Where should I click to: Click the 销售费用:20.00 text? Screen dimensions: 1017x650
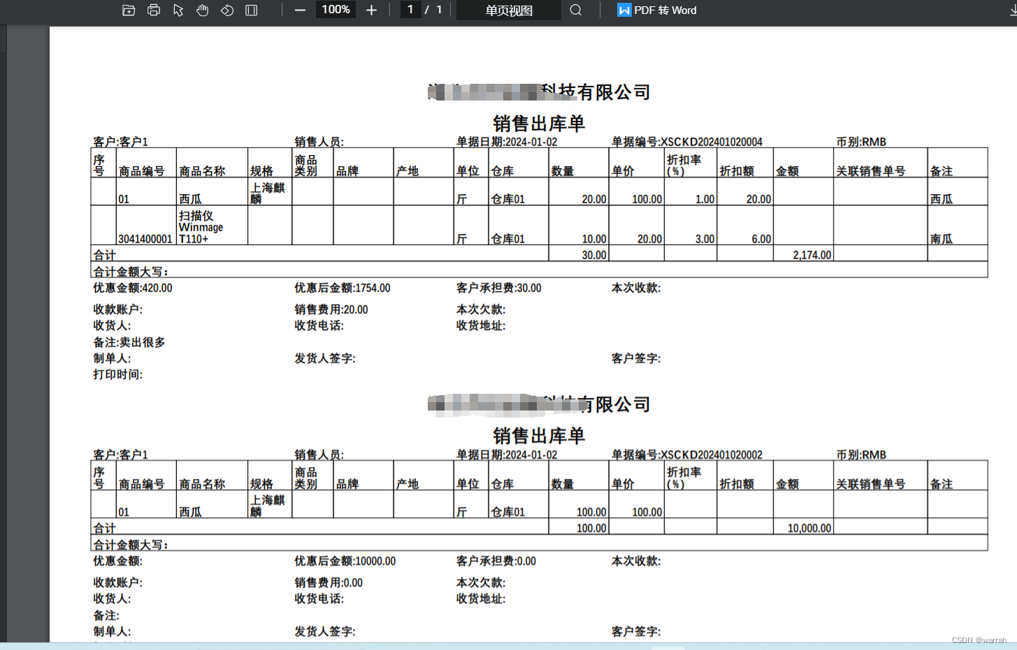click(331, 309)
